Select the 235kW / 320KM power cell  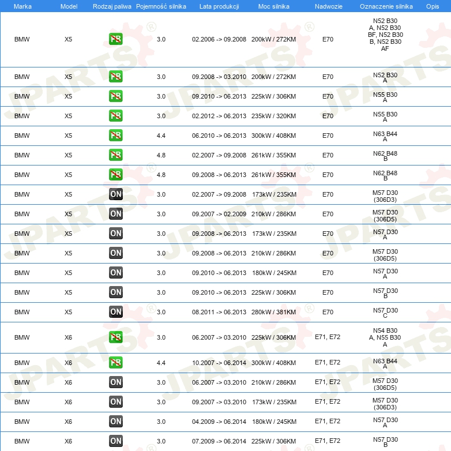point(273,116)
